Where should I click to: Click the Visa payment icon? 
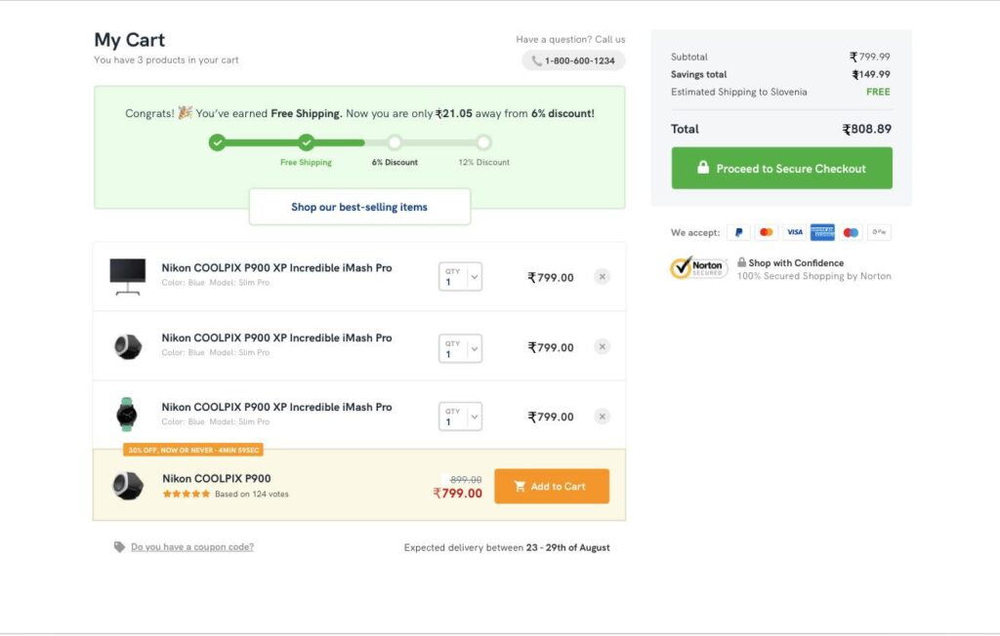point(795,232)
